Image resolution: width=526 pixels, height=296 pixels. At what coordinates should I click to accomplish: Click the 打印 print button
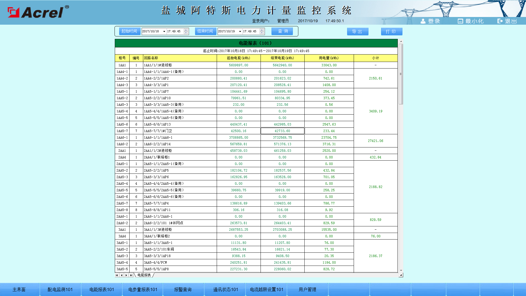coord(391,32)
